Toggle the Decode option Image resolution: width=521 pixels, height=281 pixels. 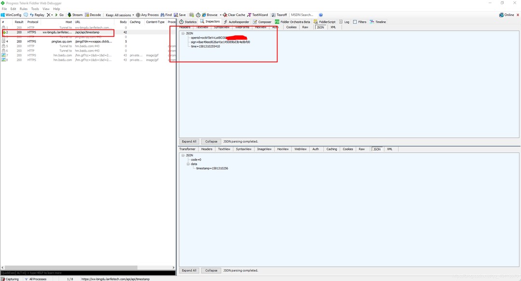(93, 15)
